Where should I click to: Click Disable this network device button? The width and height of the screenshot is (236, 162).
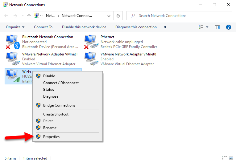pyautogui.click(x=84, y=27)
